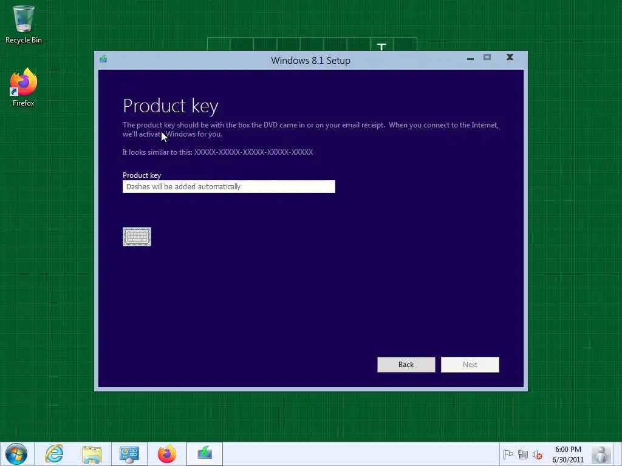622x466 pixels.
Task: Close the Windows 8.1 Setup window
Action: pyautogui.click(x=510, y=58)
